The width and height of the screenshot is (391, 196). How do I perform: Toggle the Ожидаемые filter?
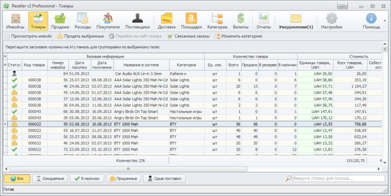[x=50, y=178]
